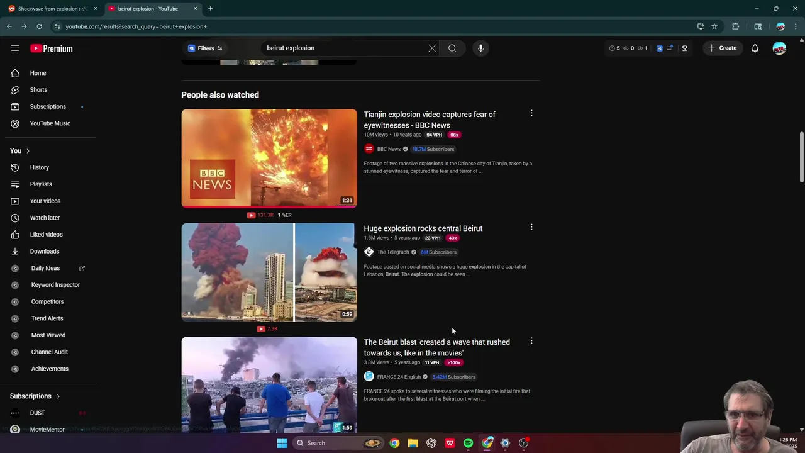
Task: Expand the You section chevron
Action: click(28, 151)
